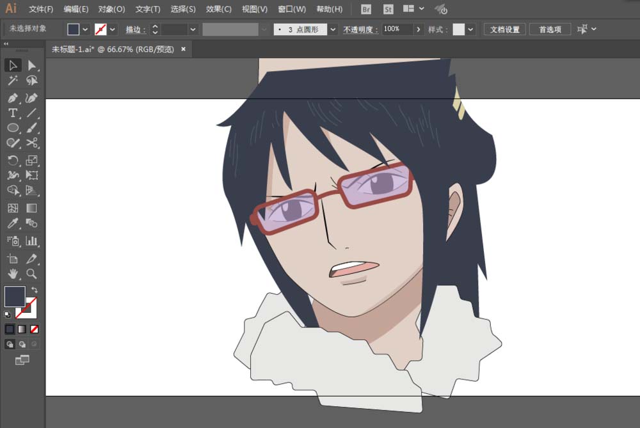
Task: Select the Pen tool
Action: (x=13, y=98)
